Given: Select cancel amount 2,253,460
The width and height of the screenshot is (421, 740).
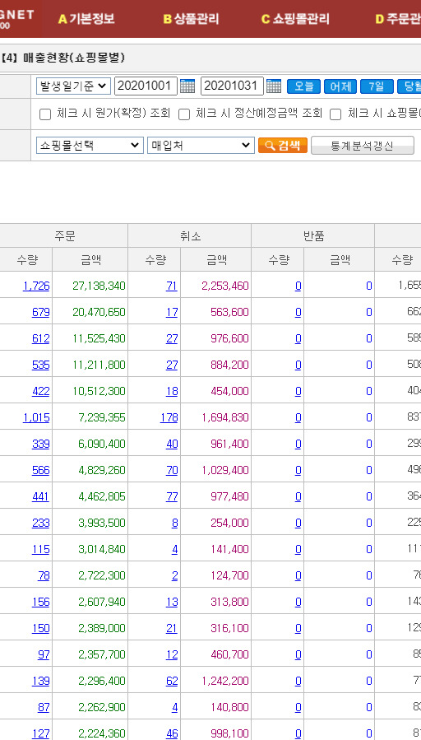Looking at the screenshot, I should click(x=224, y=286).
